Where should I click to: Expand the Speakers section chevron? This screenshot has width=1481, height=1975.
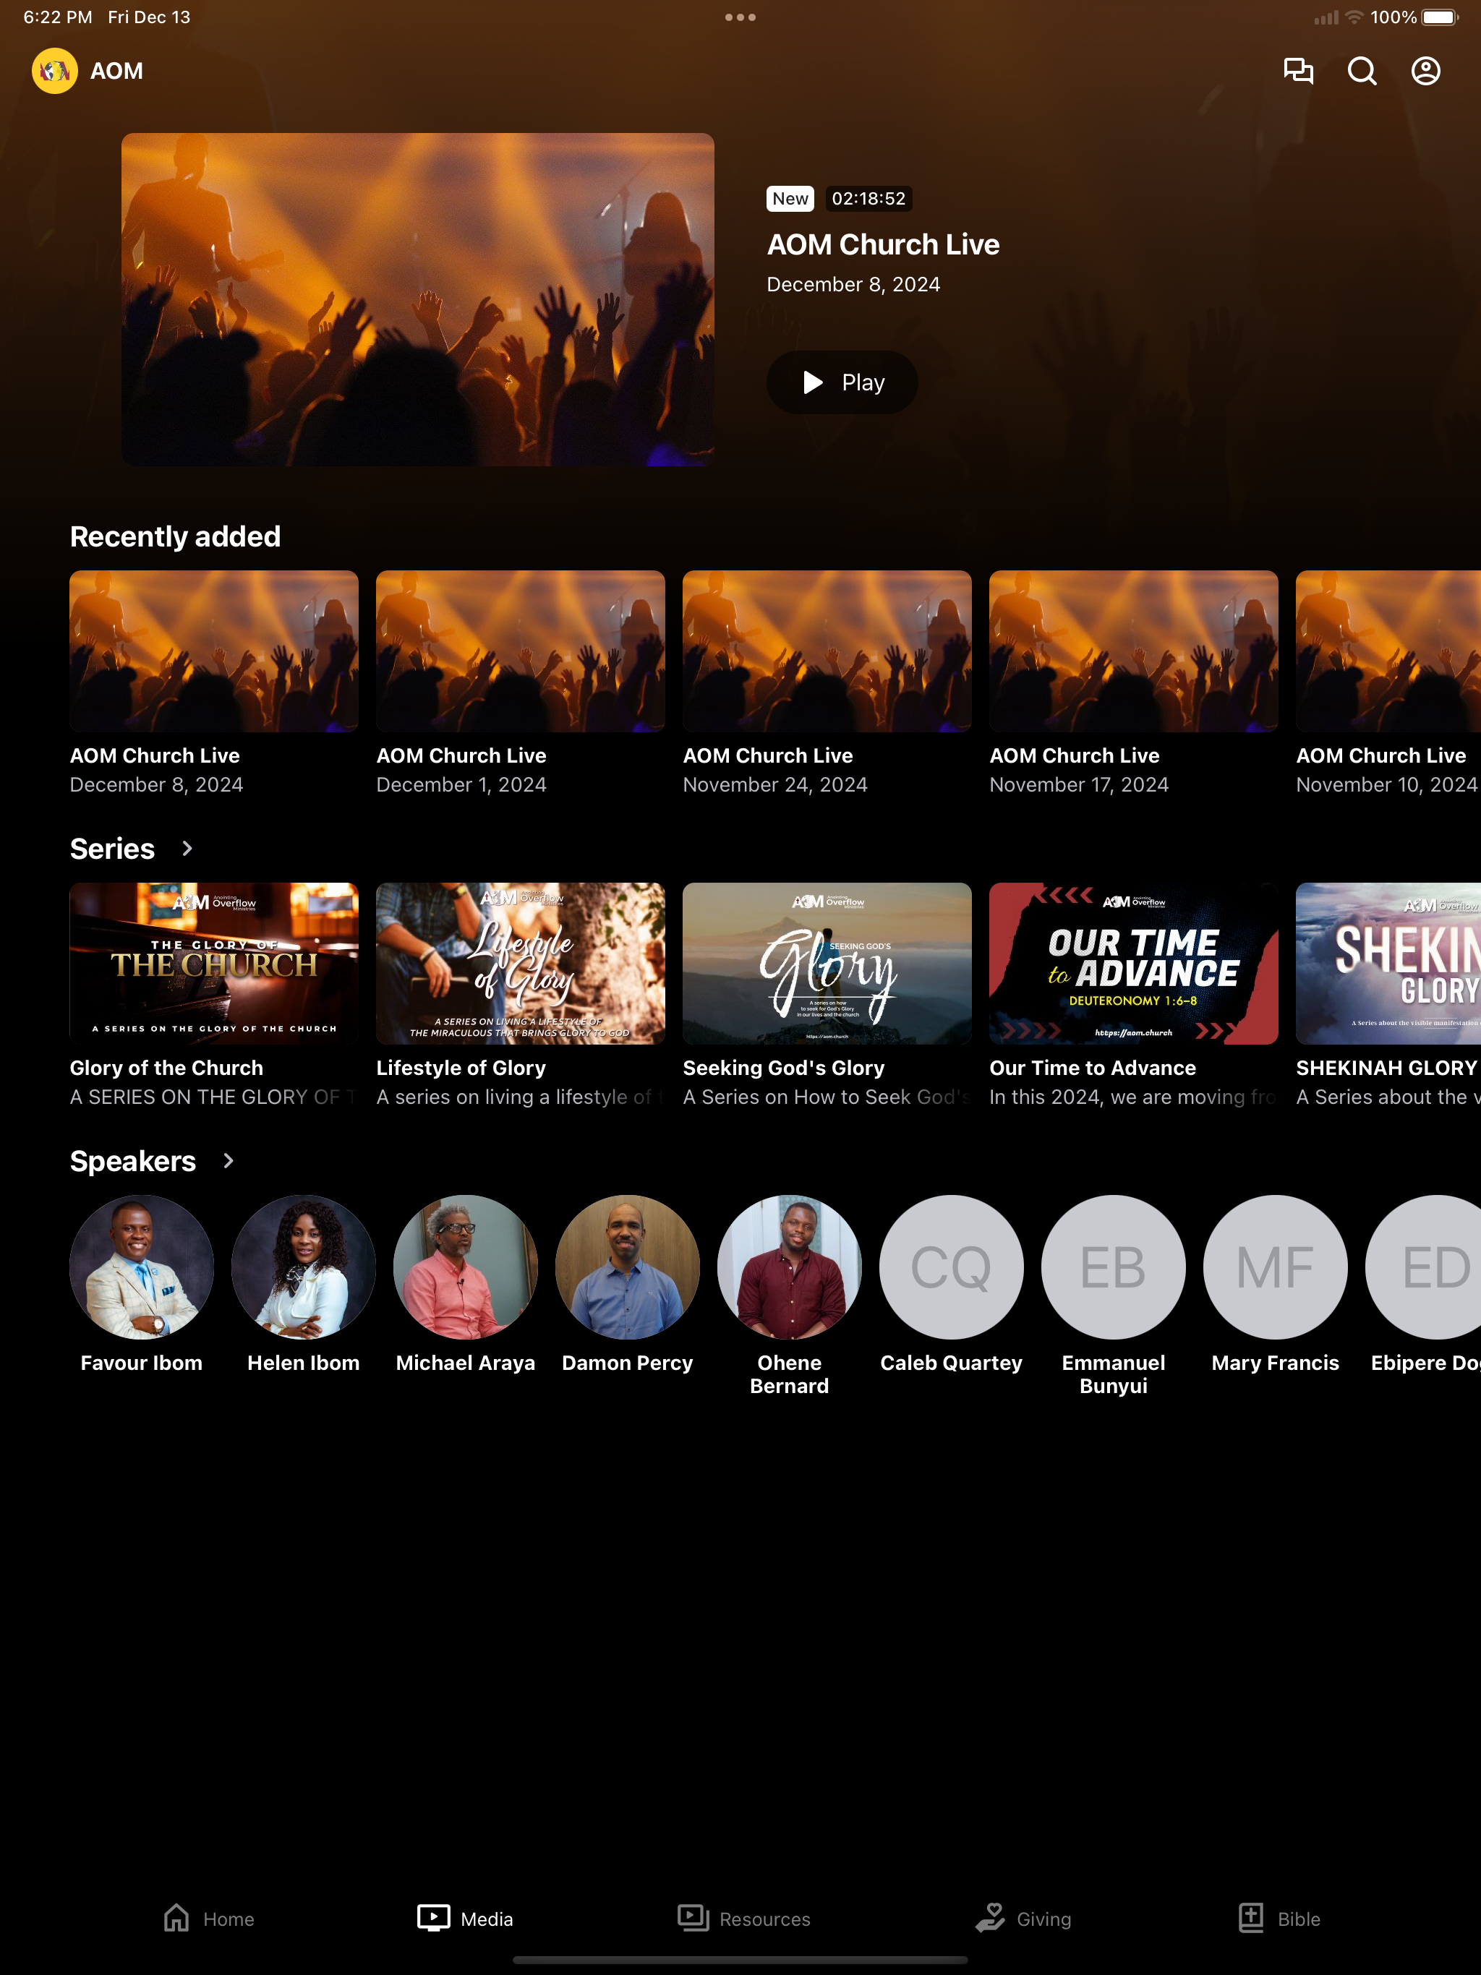[228, 1161]
